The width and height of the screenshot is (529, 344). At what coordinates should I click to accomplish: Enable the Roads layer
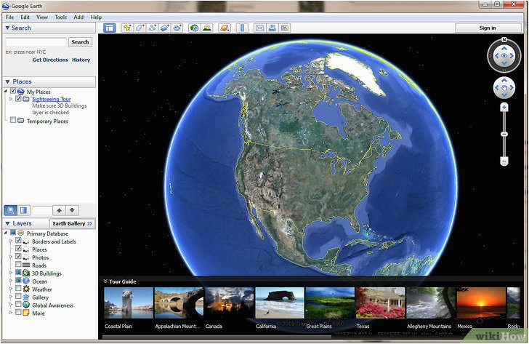(x=18, y=264)
